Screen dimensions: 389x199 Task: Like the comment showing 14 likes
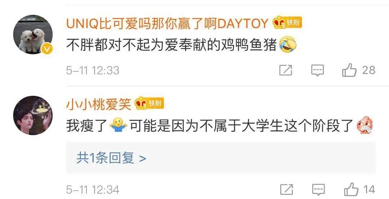pos(351,189)
